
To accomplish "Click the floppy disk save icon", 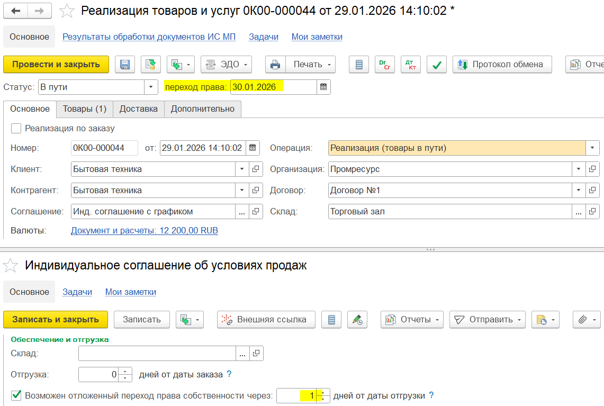I will pos(125,65).
